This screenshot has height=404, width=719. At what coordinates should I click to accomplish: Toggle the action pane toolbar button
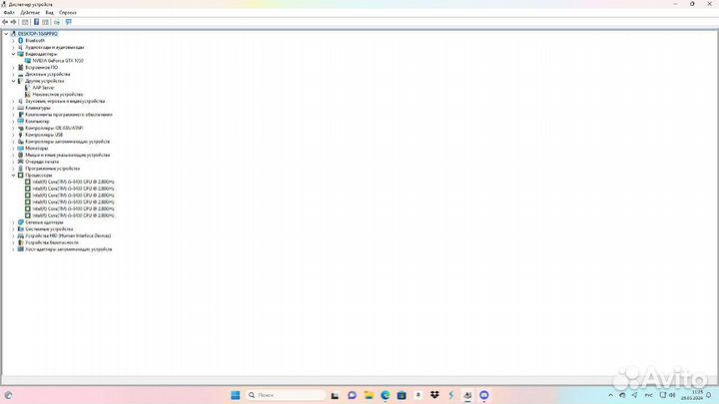point(45,22)
